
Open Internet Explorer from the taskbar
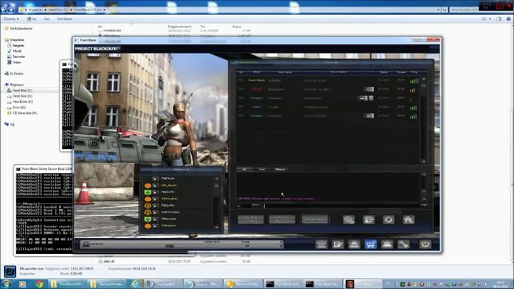click(x=135, y=284)
